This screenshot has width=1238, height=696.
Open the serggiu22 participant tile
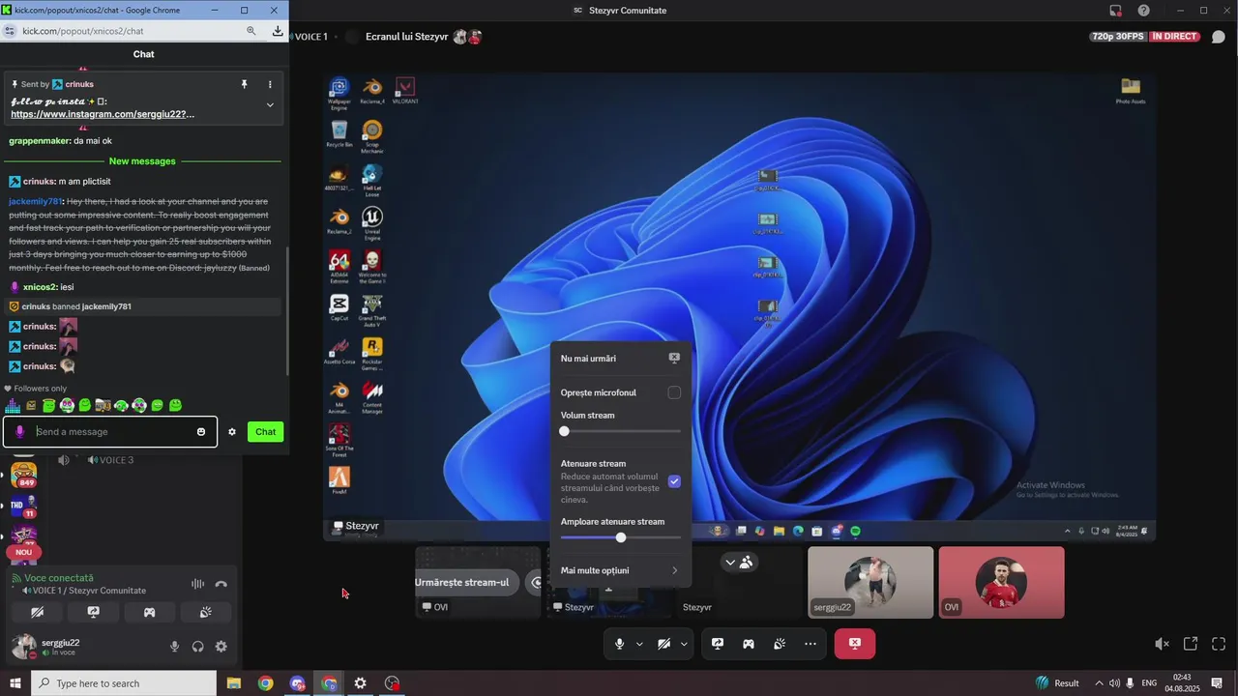[870, 582]
